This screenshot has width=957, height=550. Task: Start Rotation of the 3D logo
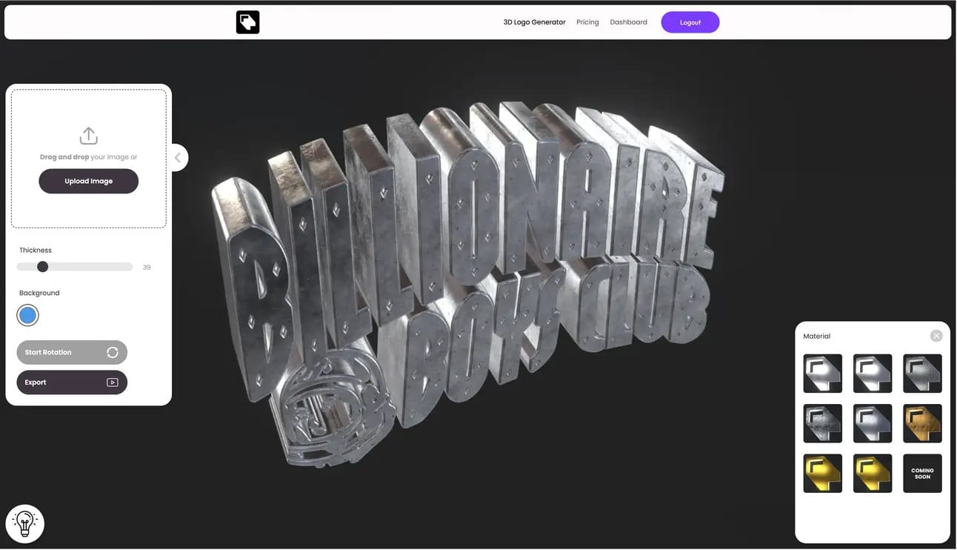tap(72, 352)
